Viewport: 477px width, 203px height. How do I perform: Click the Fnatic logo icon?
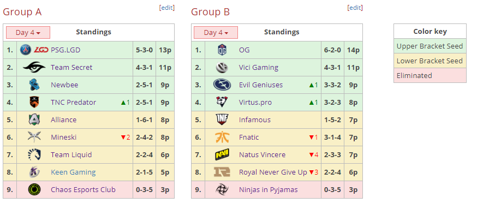pos(222,138)
